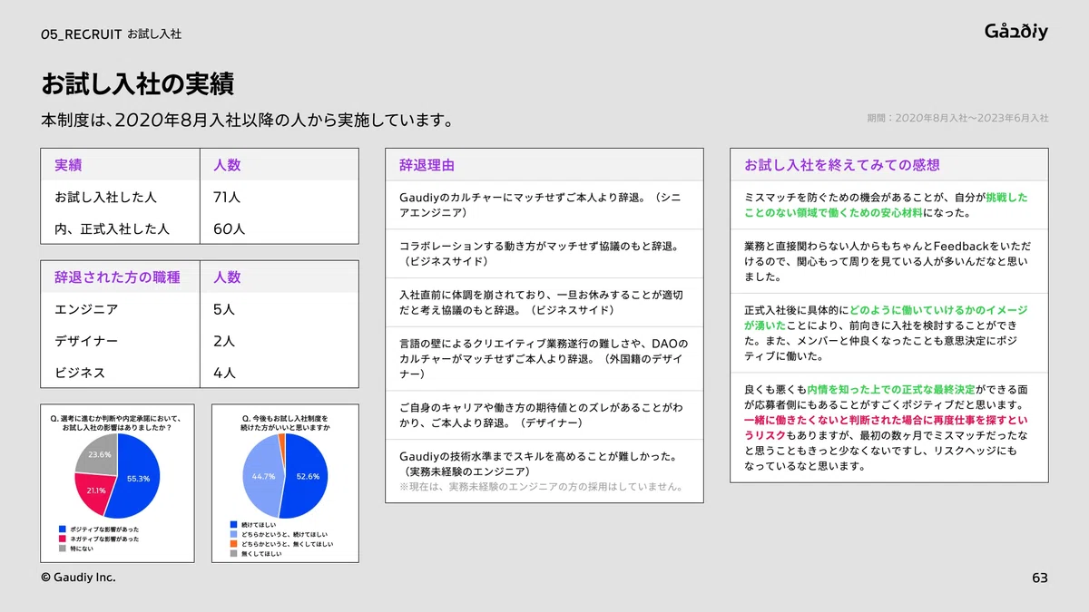Screen dimensions: 1089x612
Task: Click the legend label どちらかというと、続けてほしい
Action: pyautogui.click(x=285, y=535)
